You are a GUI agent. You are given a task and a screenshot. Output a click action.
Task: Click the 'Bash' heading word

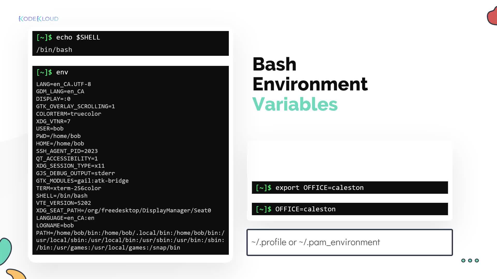(x=274, y=64)
